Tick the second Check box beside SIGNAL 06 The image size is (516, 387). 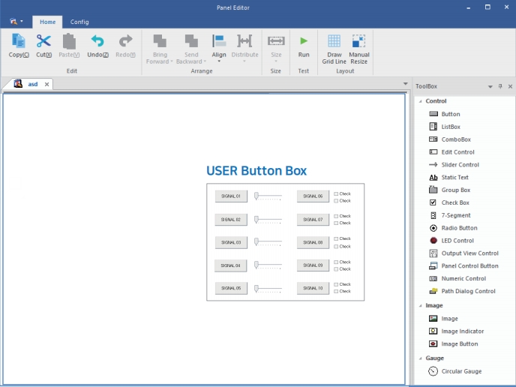(336, 201)
